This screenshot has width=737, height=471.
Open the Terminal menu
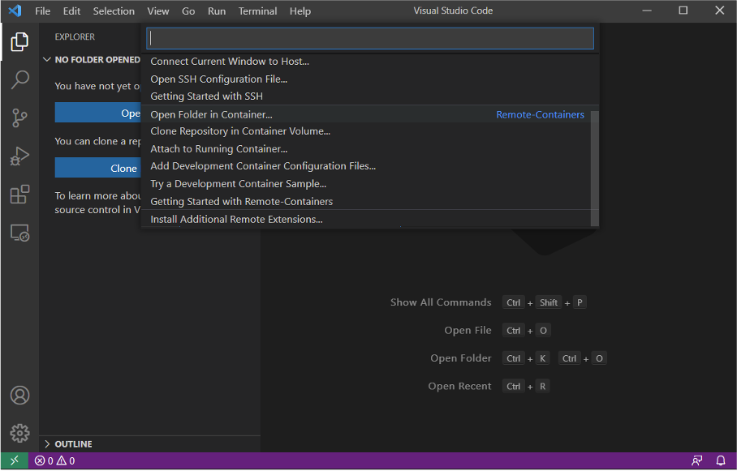[257, 11]
